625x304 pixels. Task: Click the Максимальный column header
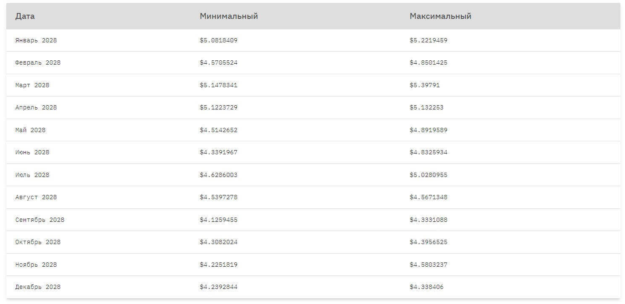click(440, 16)
